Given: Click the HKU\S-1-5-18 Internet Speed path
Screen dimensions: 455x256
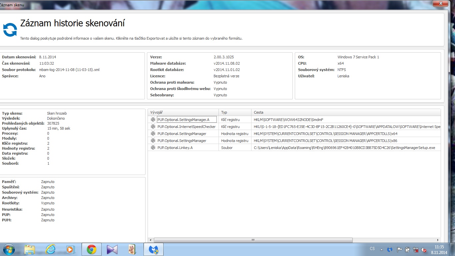Looking at the screenshot, I should point(347,127).
